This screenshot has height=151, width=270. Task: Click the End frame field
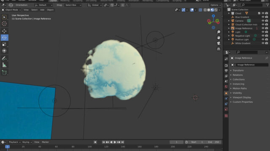213,142
